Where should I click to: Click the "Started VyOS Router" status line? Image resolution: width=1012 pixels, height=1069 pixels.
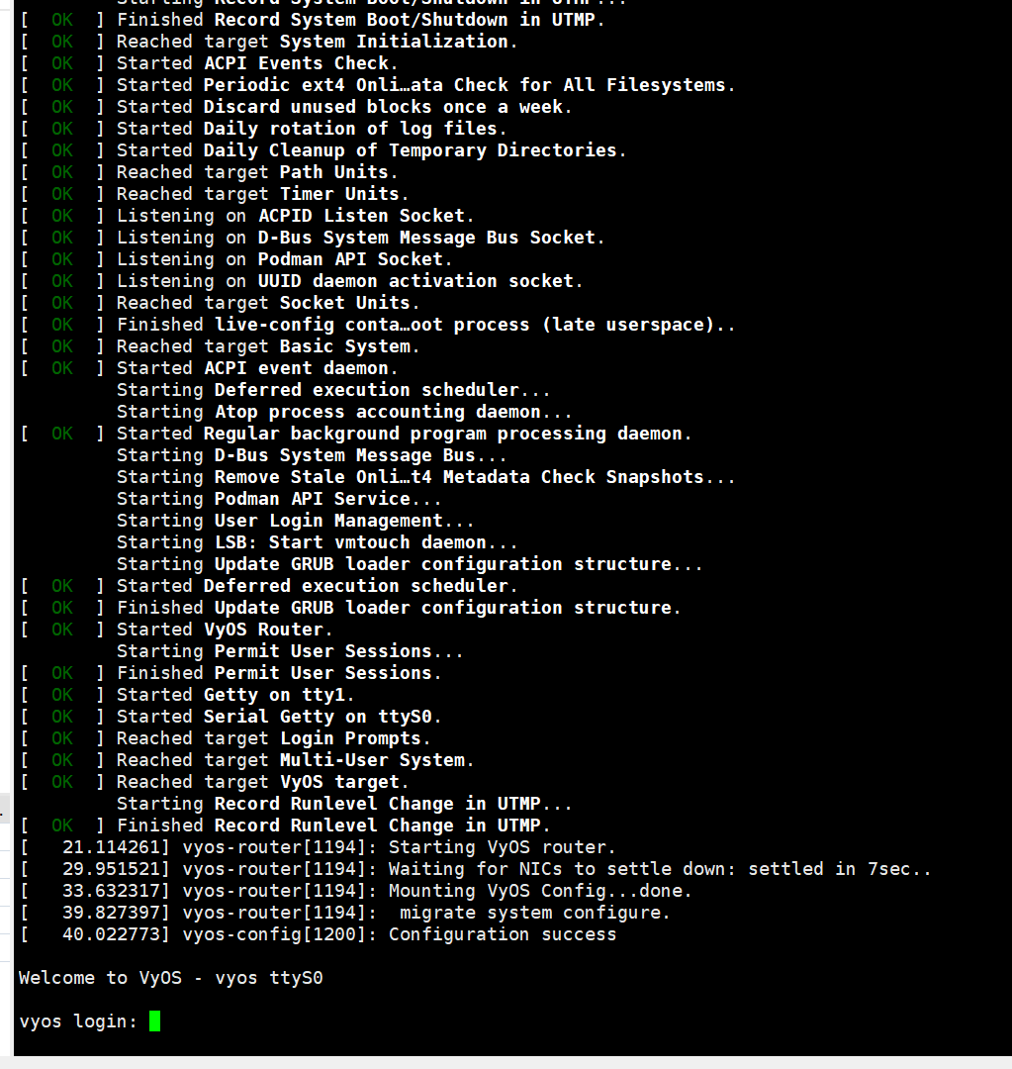point(225,630)
